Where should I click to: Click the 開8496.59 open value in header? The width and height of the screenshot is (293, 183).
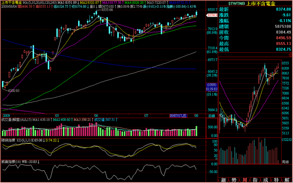click(24, 6)
